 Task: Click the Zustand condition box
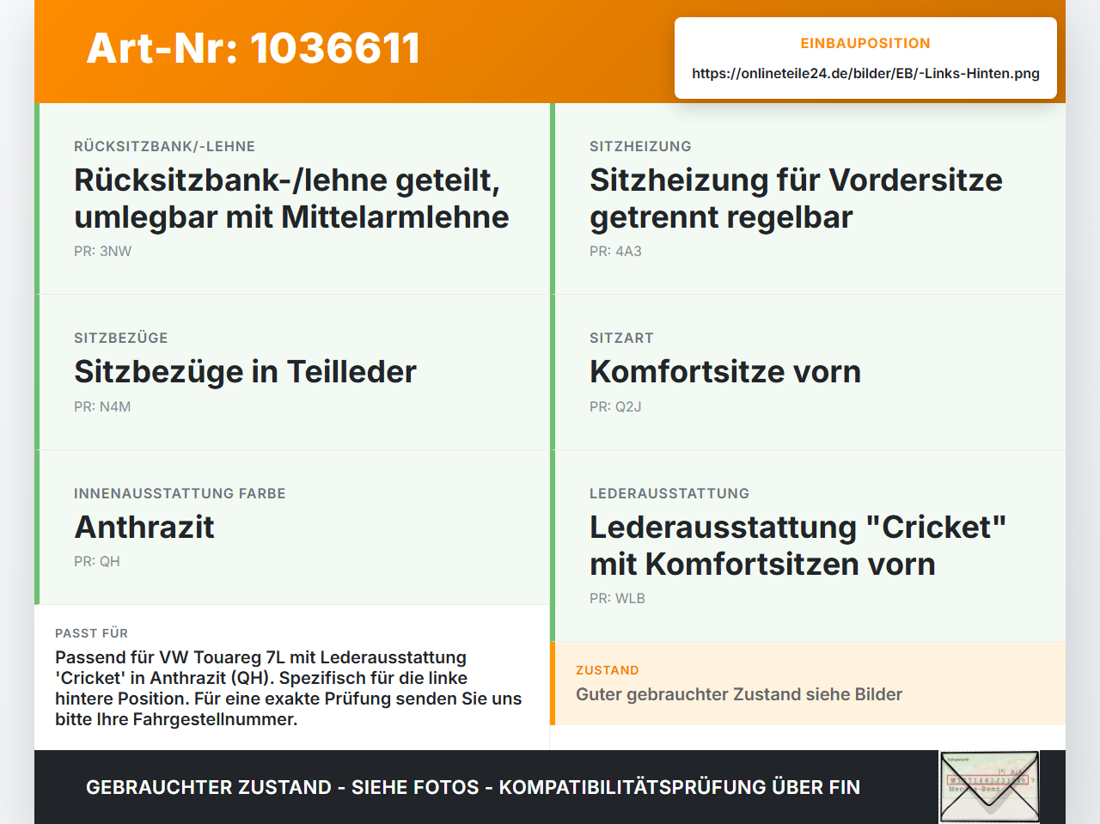[x=808, y=683]
